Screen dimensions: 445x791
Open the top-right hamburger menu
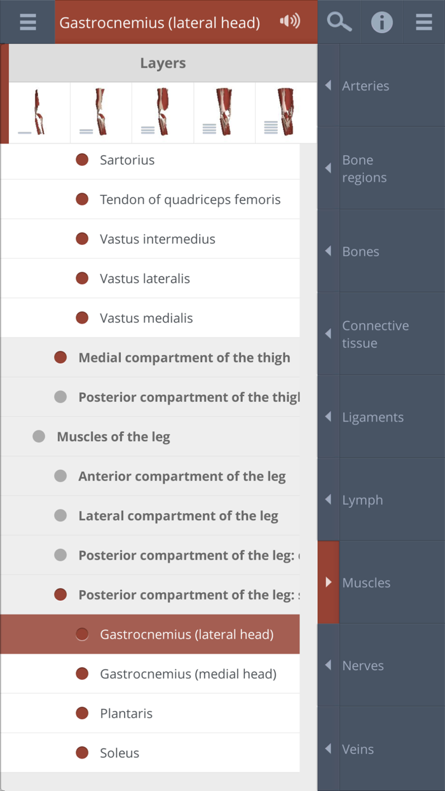tap(424, 22)
